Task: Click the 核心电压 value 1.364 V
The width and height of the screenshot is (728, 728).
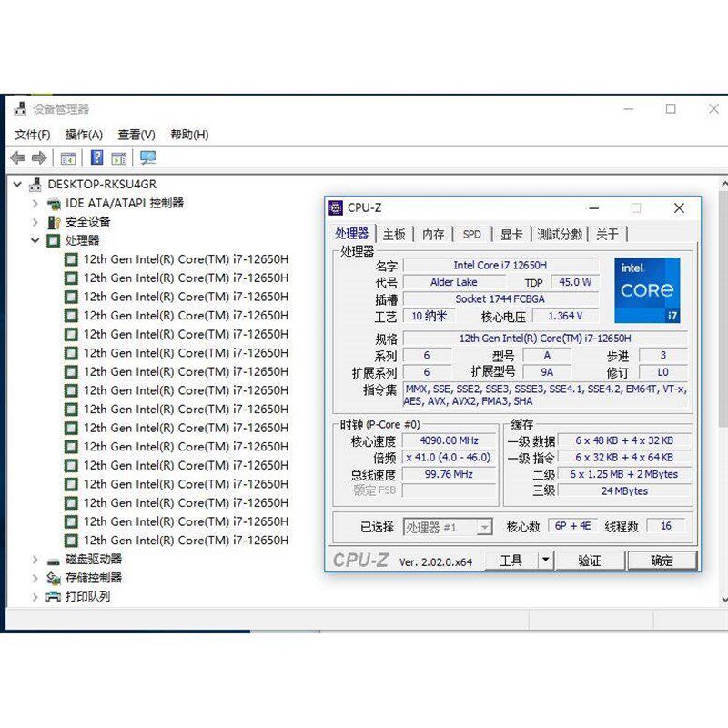Action: pos(565,316)
